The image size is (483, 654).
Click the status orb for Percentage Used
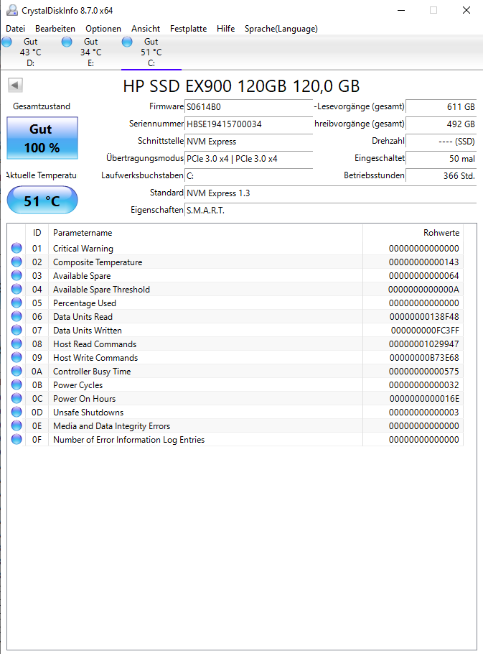click(x=17, y=303)
